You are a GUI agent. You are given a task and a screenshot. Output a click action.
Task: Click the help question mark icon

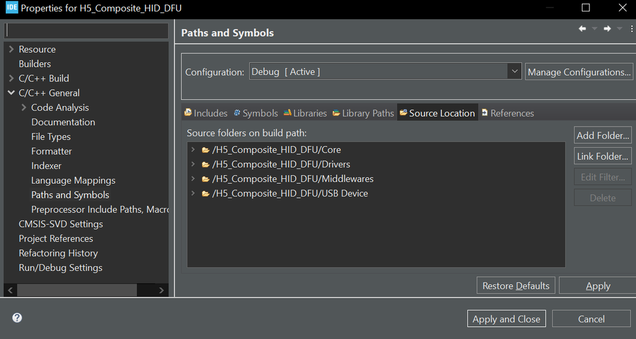click(17, 318)
